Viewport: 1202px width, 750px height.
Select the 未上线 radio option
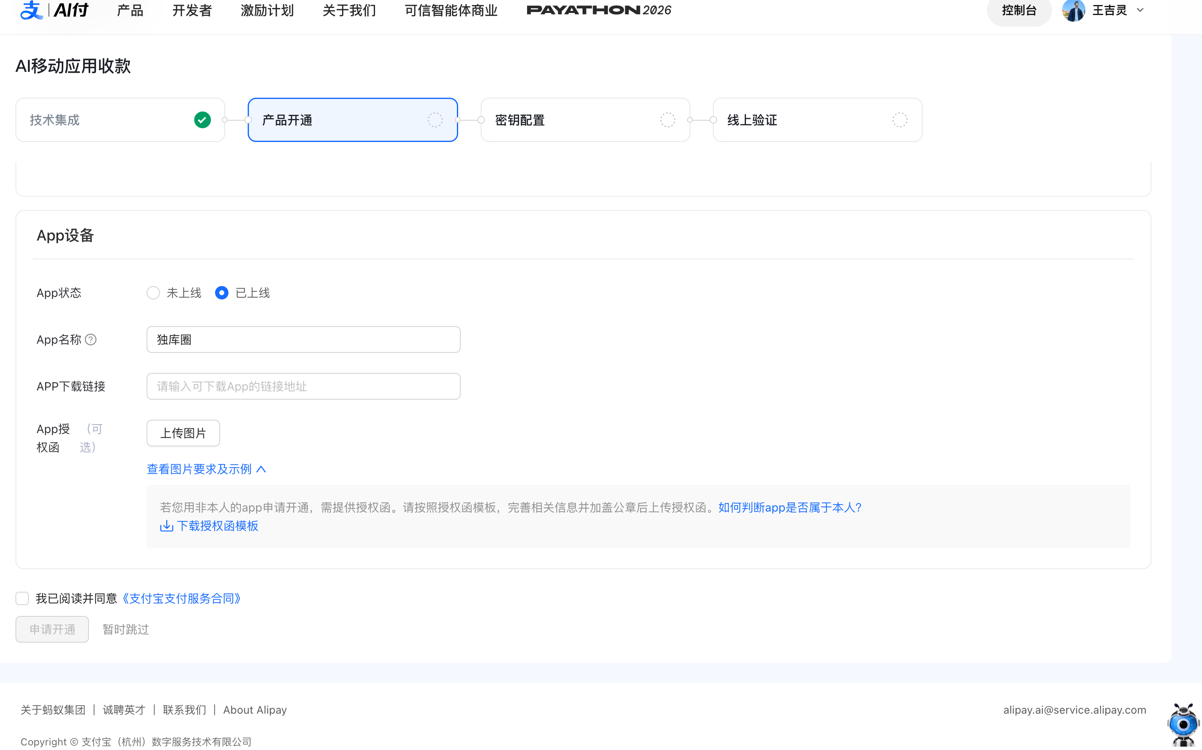[153, 293]
